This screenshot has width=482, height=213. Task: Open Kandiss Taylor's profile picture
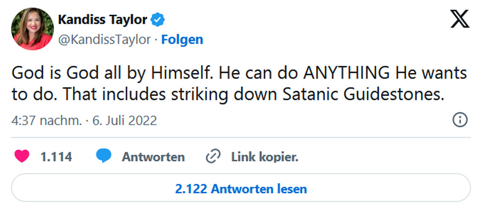(x=32, y=29)
